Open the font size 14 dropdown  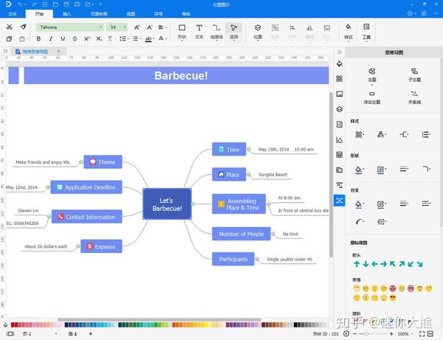coord(125,27)
